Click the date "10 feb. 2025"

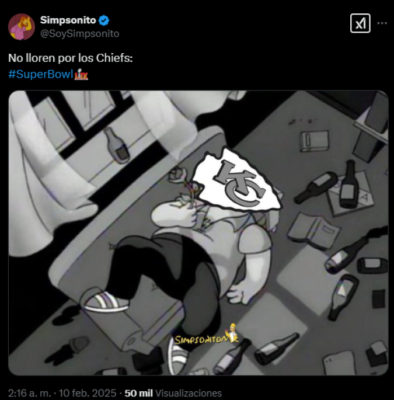[x=89, y=393]
